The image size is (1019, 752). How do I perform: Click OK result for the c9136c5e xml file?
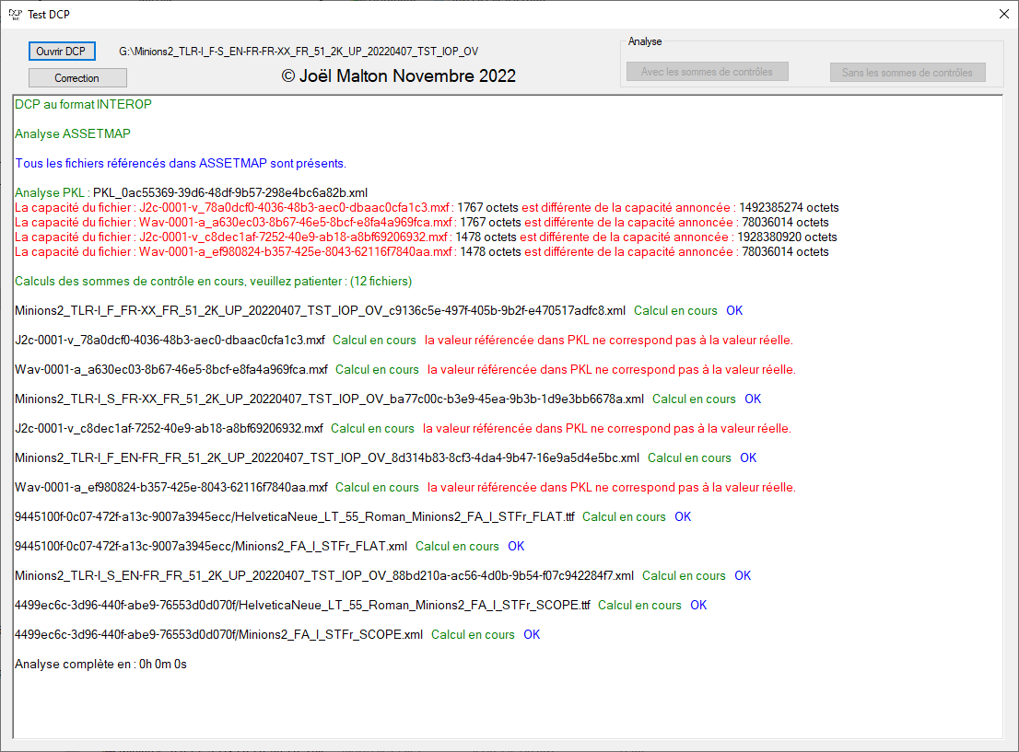click(x=734, y=311)
